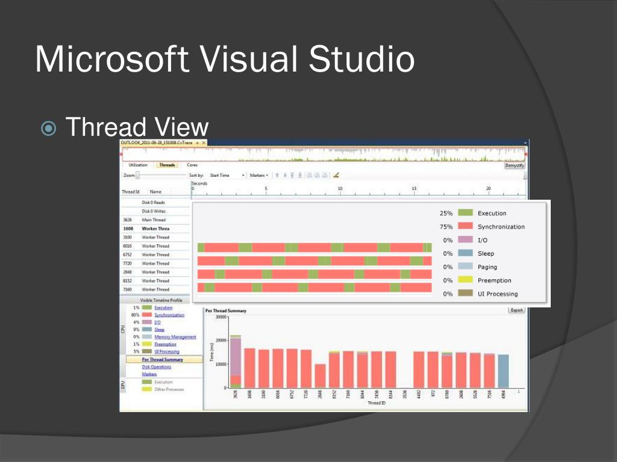Click the move thread up arrow icon
This screenshot has height=462, width=617.
(x=277, y=175)
